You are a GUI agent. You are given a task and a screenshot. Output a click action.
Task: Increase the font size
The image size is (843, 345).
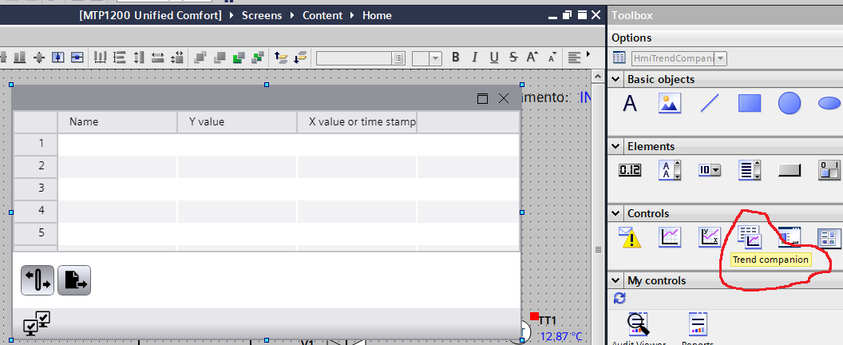(532, 57)
